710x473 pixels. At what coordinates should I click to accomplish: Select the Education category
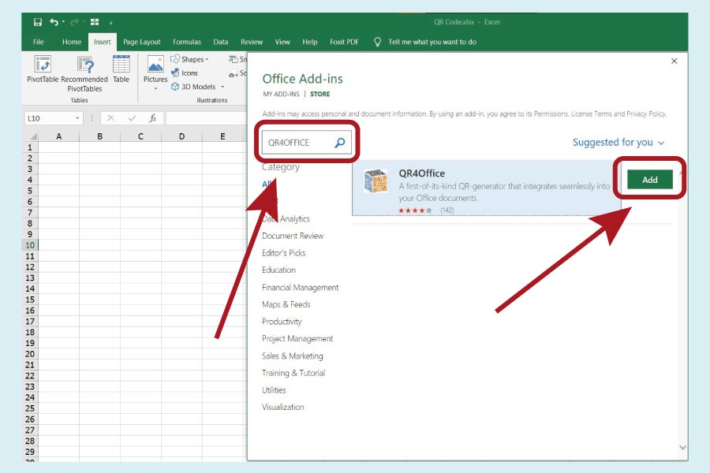278,270
